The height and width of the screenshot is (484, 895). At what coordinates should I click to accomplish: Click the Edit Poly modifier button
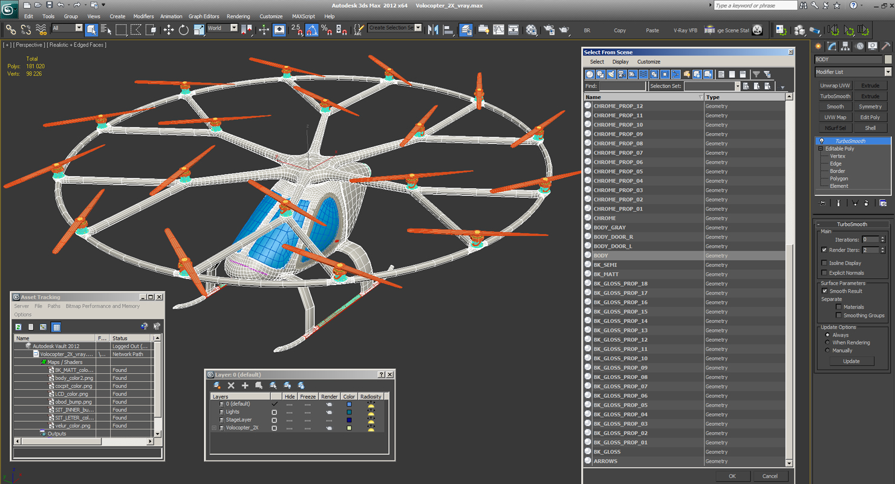point(870,117)
